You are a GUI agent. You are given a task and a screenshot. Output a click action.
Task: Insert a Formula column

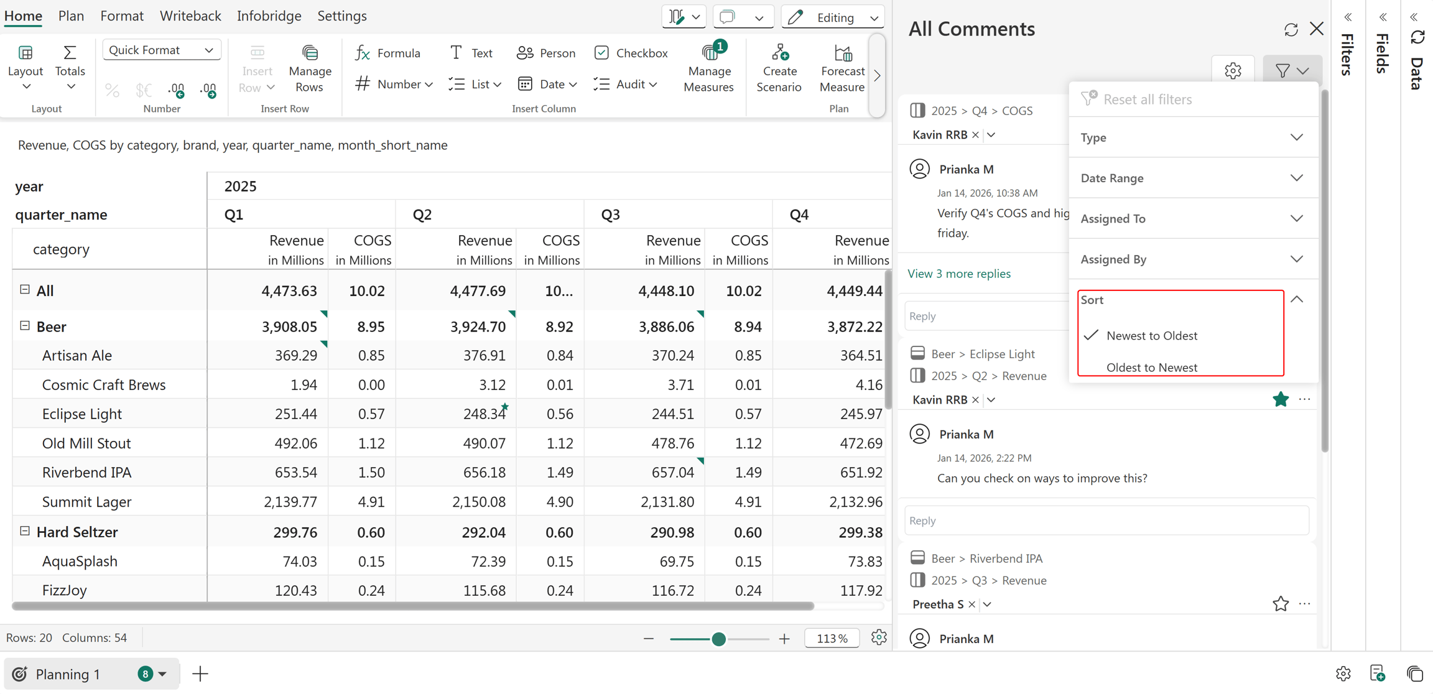coord(387,53)
